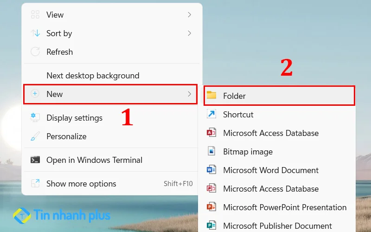Click the Personalize paintbrush icon
The width and height of the screenshot is (371, 232).
point(35,136)
